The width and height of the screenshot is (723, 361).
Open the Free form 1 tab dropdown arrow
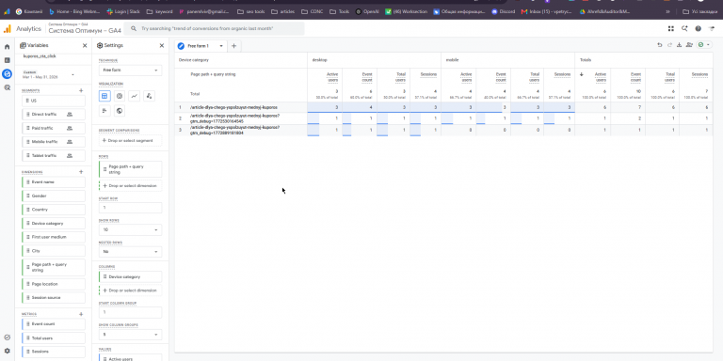coord(221,46)
